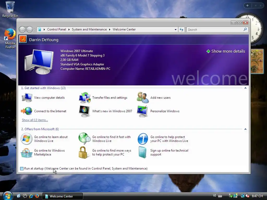Click Computer Name: RETAILADMIN-PC text
267x200 pixels.
pos(85,68)
